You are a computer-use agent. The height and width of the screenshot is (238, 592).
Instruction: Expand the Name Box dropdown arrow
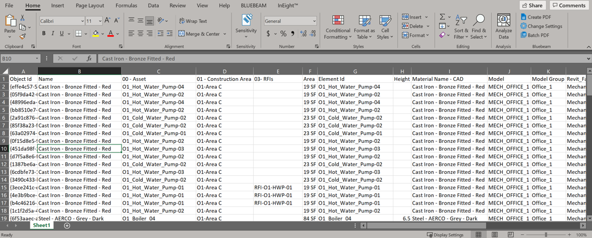(37, 59)
